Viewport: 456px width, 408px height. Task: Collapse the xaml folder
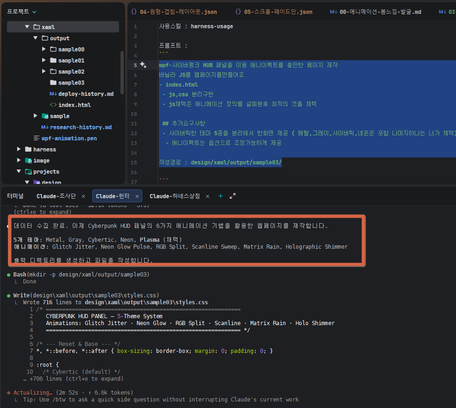(27, 27)
